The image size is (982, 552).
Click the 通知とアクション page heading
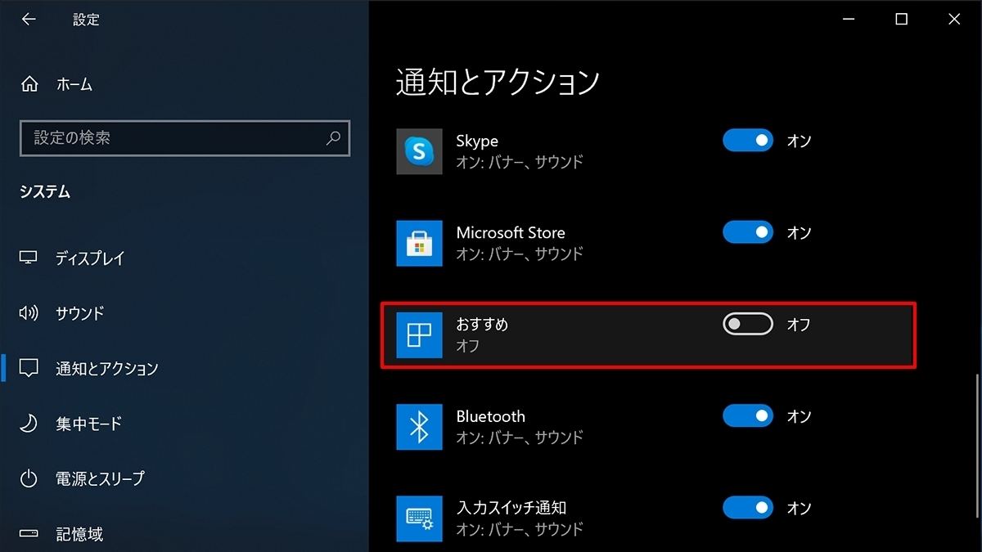click(x=498, y=81)
